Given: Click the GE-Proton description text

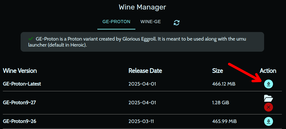Looking at the screenshot, I should (x=141, y=42).
